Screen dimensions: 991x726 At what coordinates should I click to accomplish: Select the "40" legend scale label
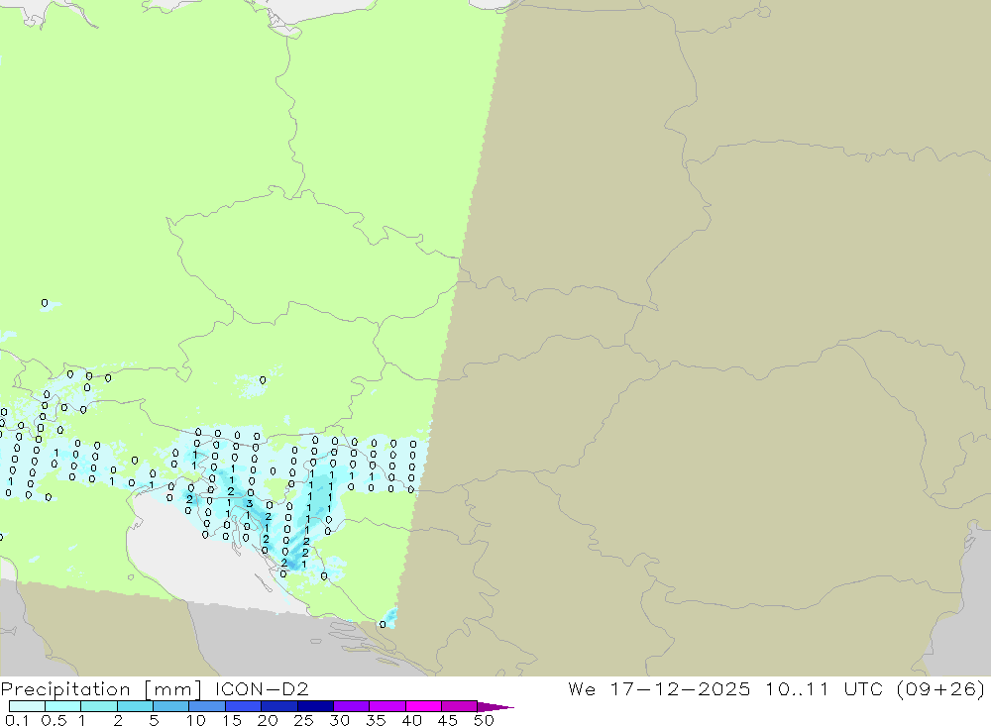(x=412, y=720)
